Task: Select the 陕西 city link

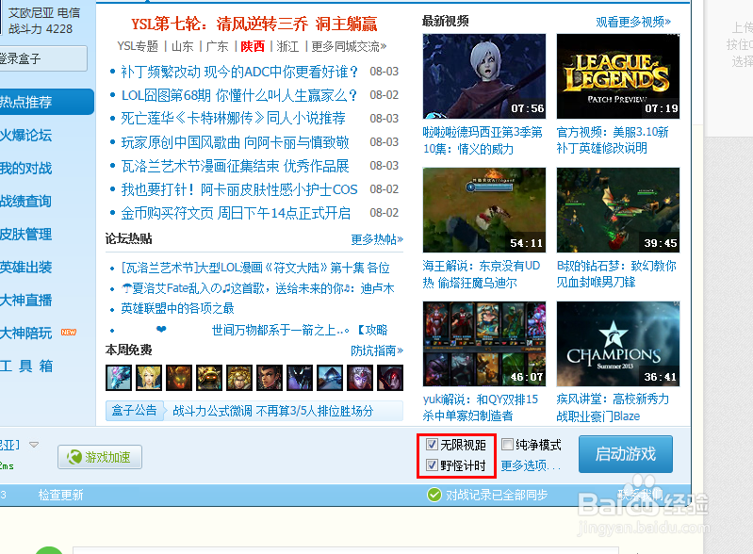Action: coord(253,46)
